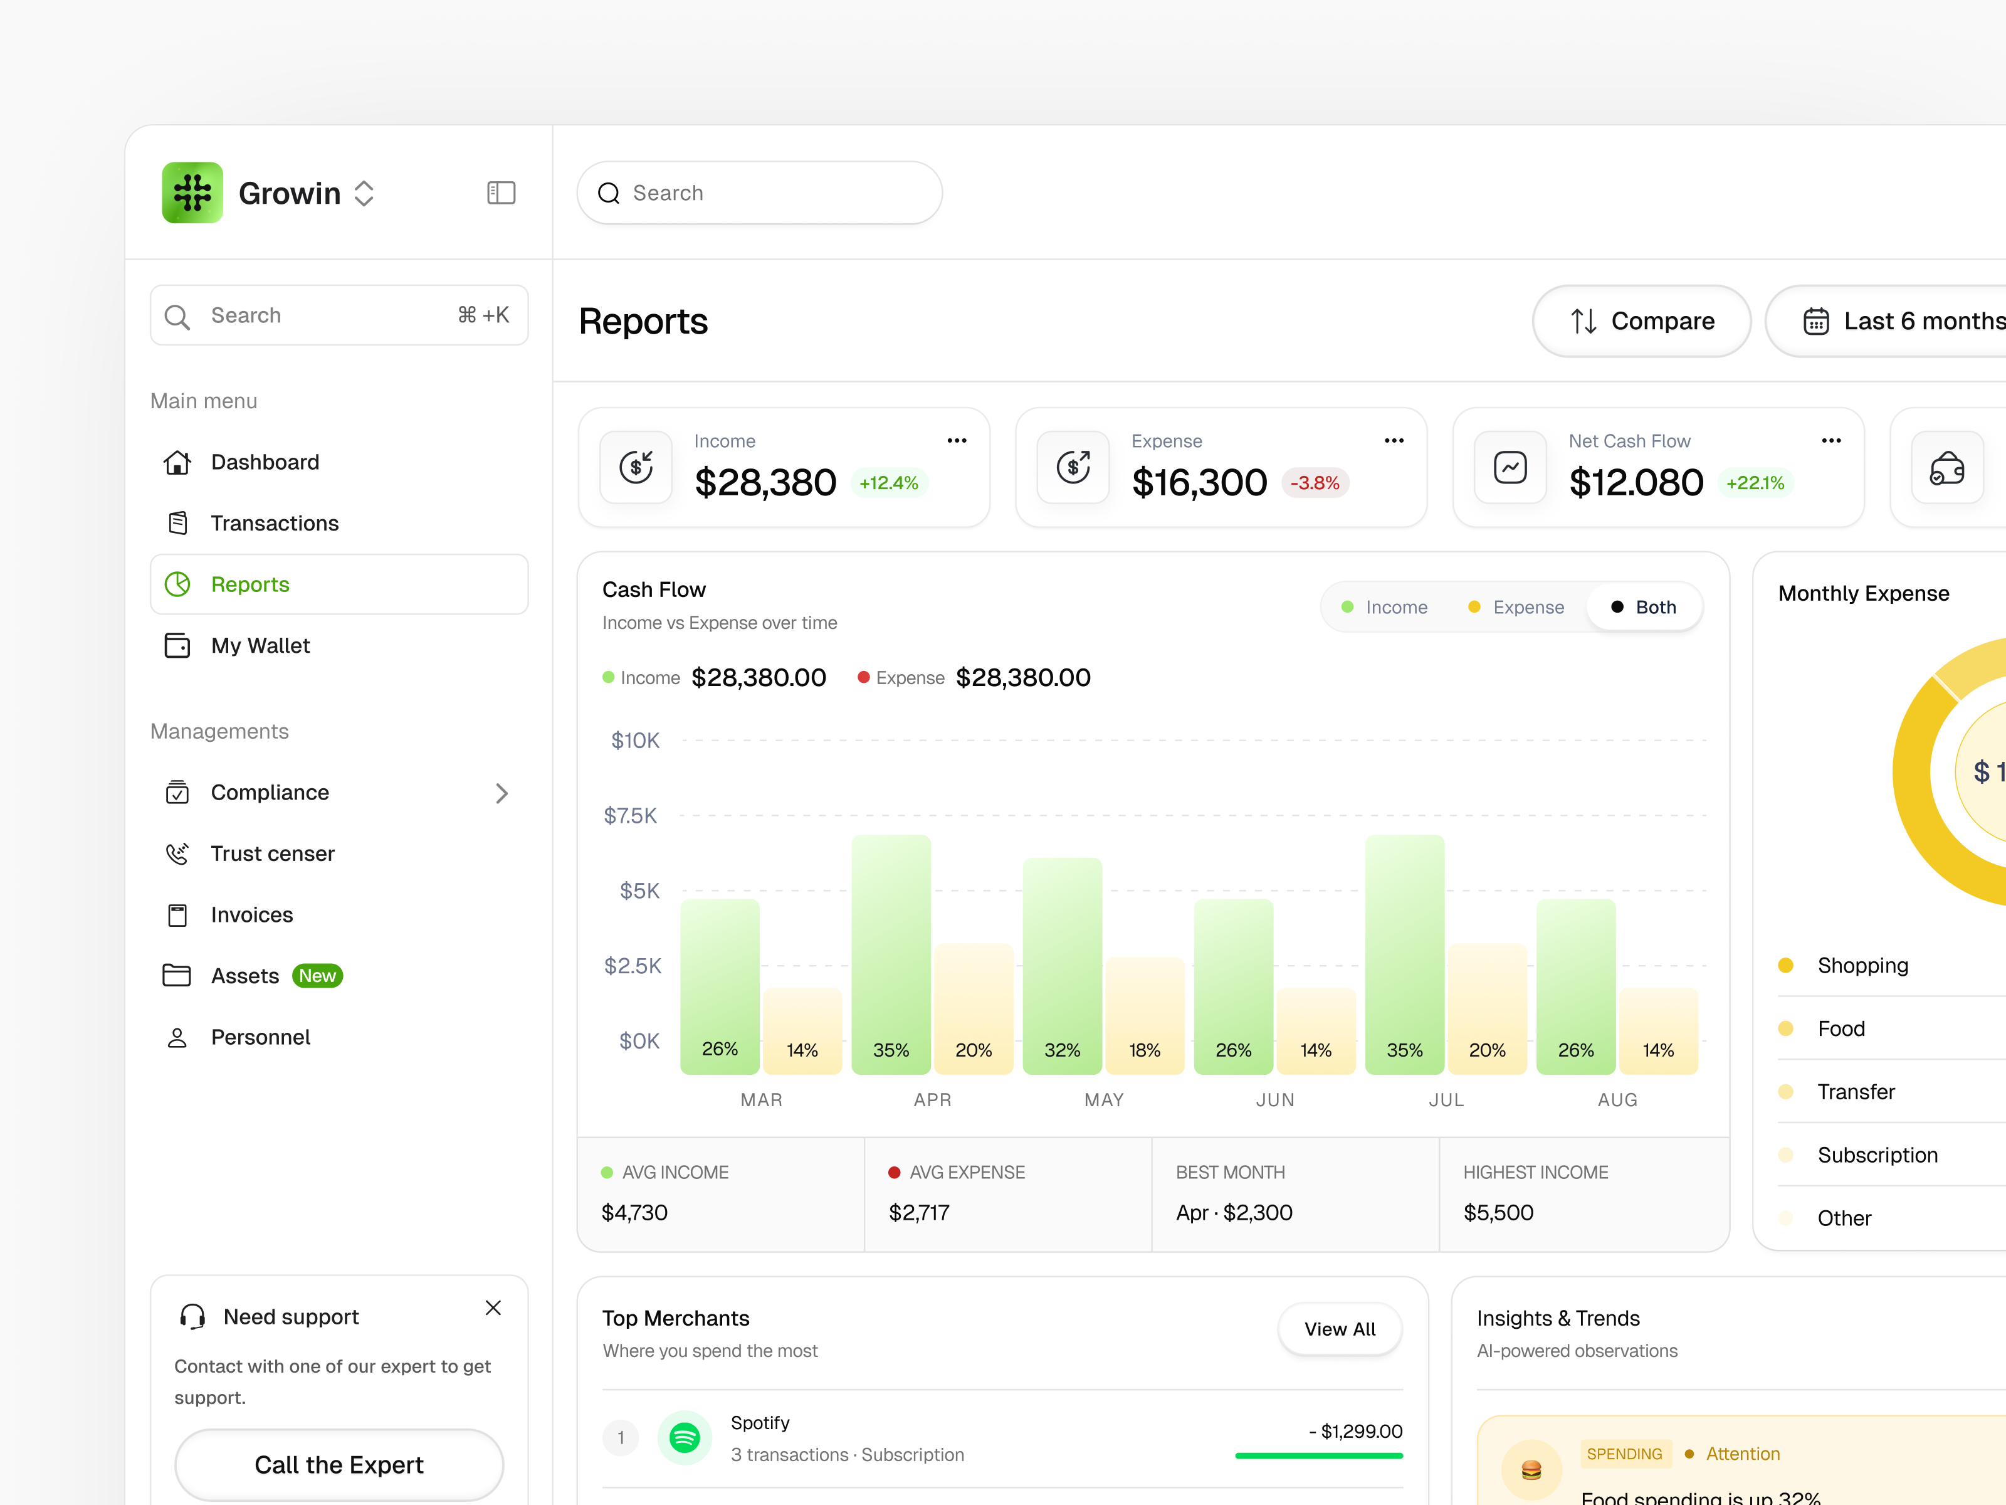
Task: Open My Wallet menu item
Action: 339,646
